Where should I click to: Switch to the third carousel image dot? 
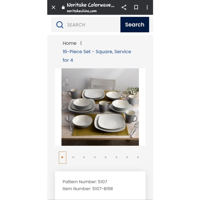tap(84, 157)
